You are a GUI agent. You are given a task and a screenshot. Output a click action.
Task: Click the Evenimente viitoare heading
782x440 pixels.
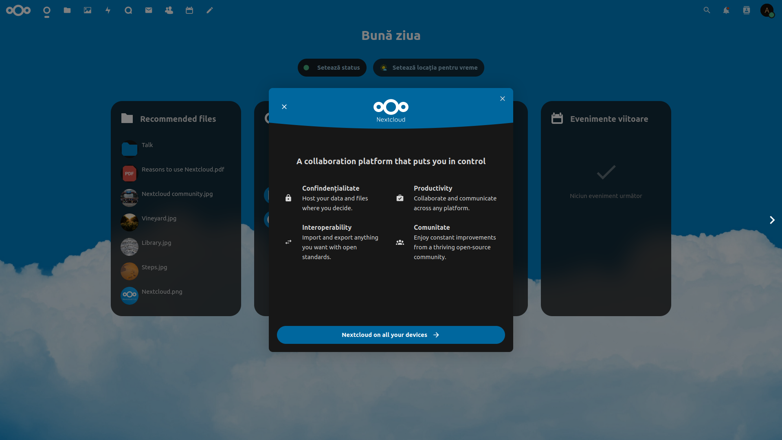[x=609, y=119]
